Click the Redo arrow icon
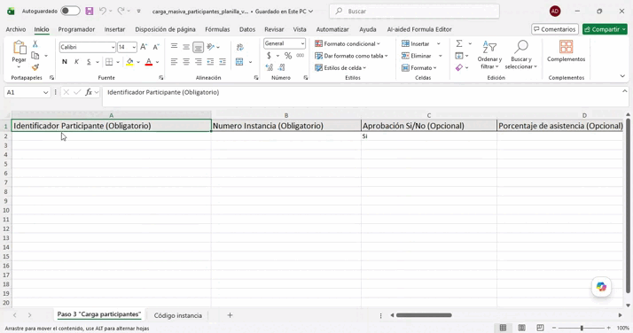 point(121,11)
